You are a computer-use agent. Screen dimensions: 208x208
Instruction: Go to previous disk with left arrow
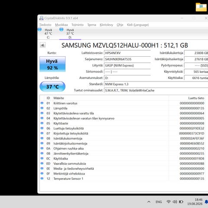(42, 45)
